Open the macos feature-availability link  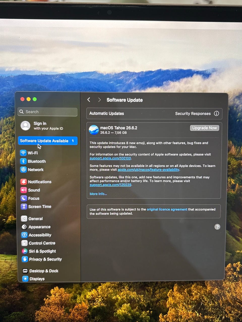pos(148,170)
